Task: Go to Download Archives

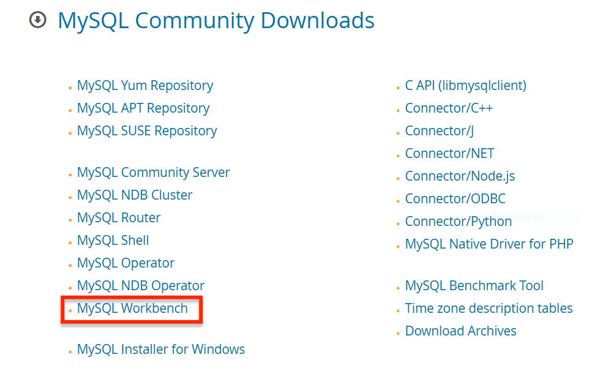Action: pos(461,331)
